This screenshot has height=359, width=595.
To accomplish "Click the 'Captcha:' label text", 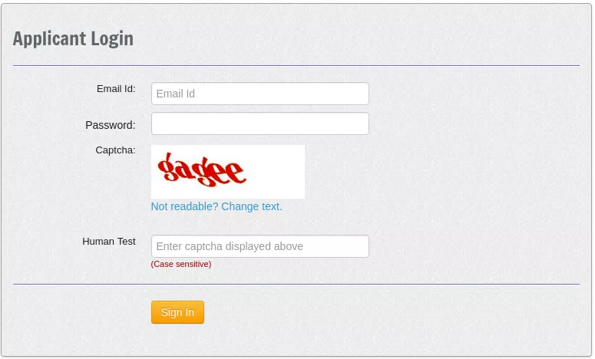I will coord(115,150).
